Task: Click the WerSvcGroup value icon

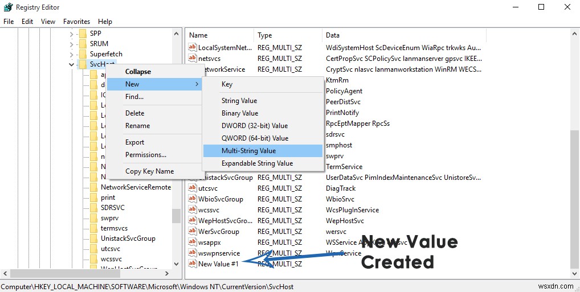Action: [x=193, y=231]
